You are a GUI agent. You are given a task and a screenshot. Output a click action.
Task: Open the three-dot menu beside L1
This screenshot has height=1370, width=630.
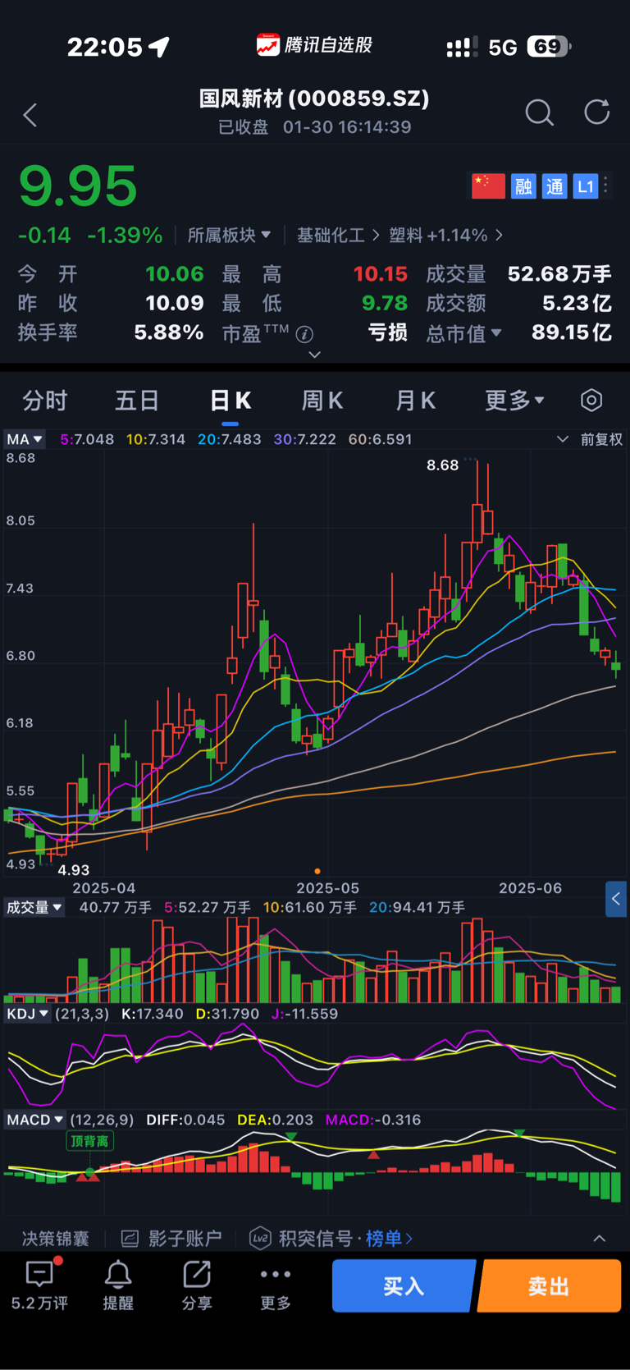tap(606, 186)
